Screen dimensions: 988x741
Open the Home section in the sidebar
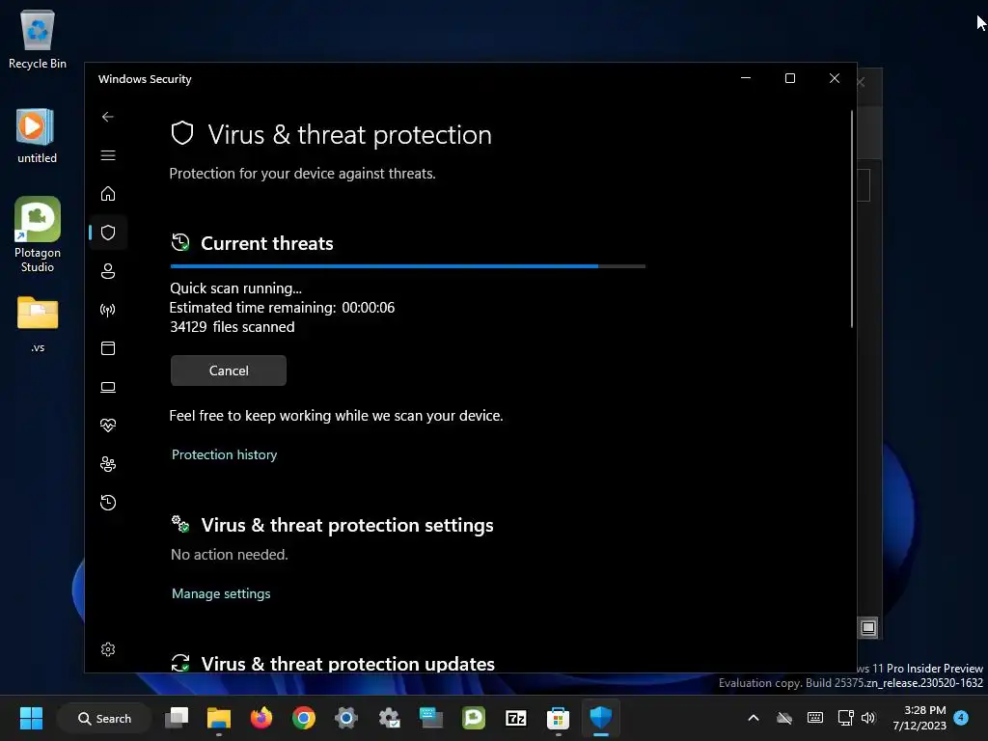[108, 193]
